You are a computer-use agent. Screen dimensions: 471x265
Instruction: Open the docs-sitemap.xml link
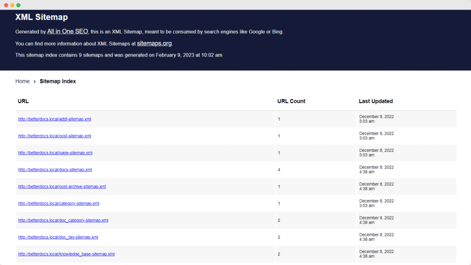point(54,169)
